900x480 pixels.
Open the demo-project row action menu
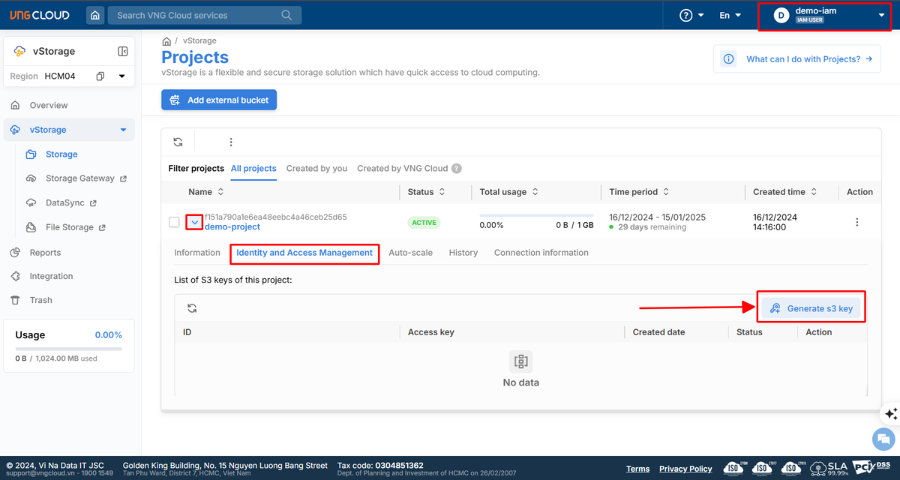[856, 223]
